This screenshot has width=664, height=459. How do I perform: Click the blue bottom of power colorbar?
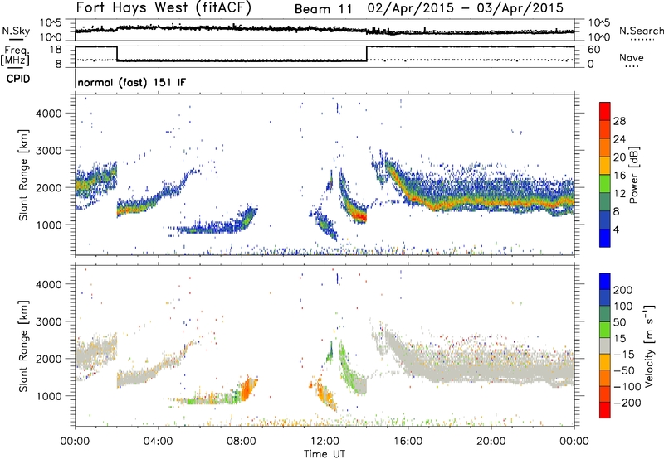(605, 238)
